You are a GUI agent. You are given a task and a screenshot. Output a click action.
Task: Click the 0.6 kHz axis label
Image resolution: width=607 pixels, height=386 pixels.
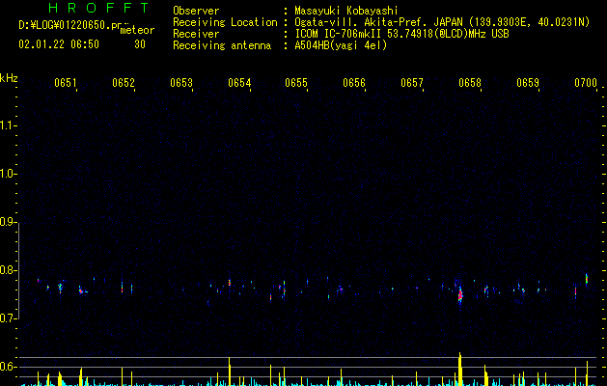click(x=9, y=367)
